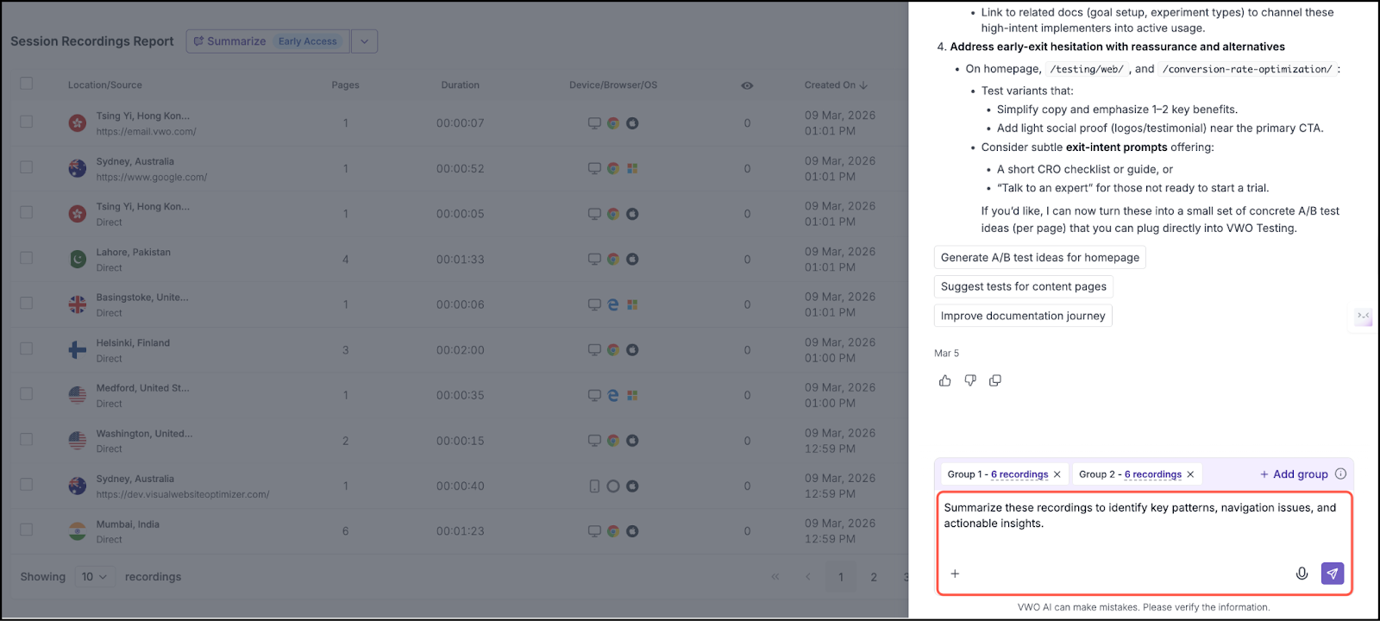Click the microphone voice input icon
This screenshot has height=621, width=1380.
click(x=1302, y=574)
